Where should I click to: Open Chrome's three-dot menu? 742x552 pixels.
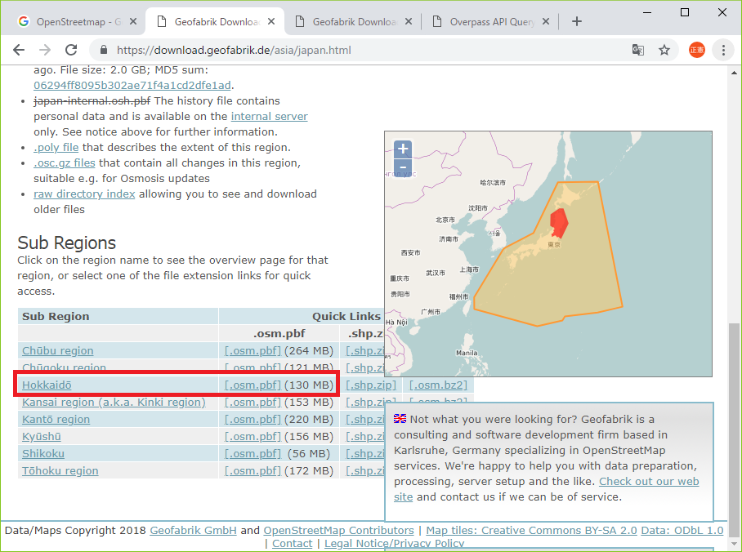coord(723,50)
